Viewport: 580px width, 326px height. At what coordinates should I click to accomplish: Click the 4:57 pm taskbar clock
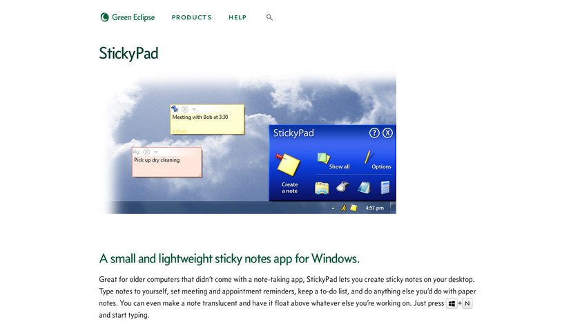pos(375,208)
